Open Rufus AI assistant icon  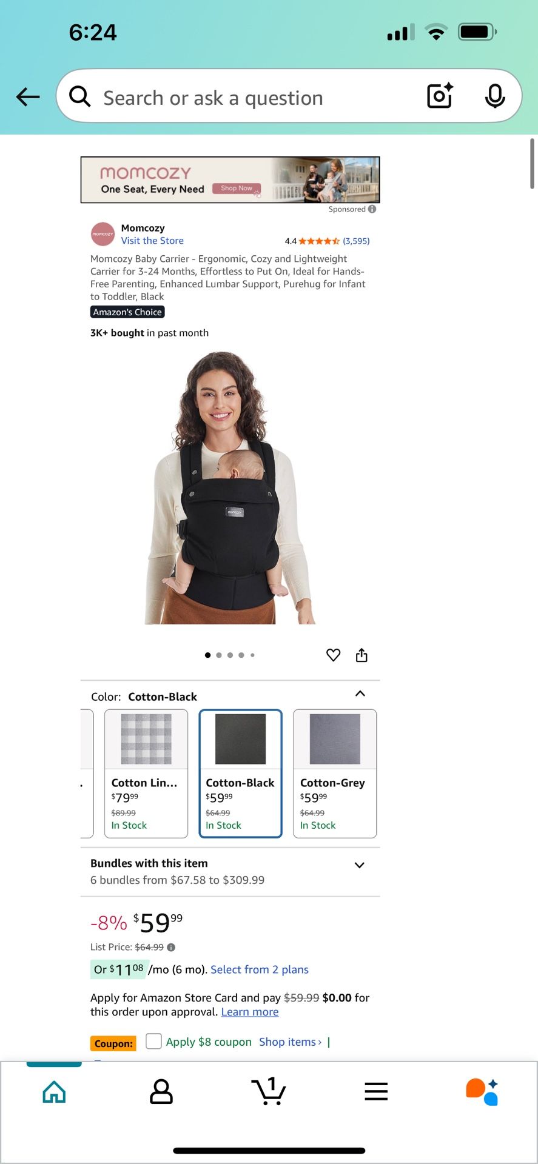(482, 1091)
